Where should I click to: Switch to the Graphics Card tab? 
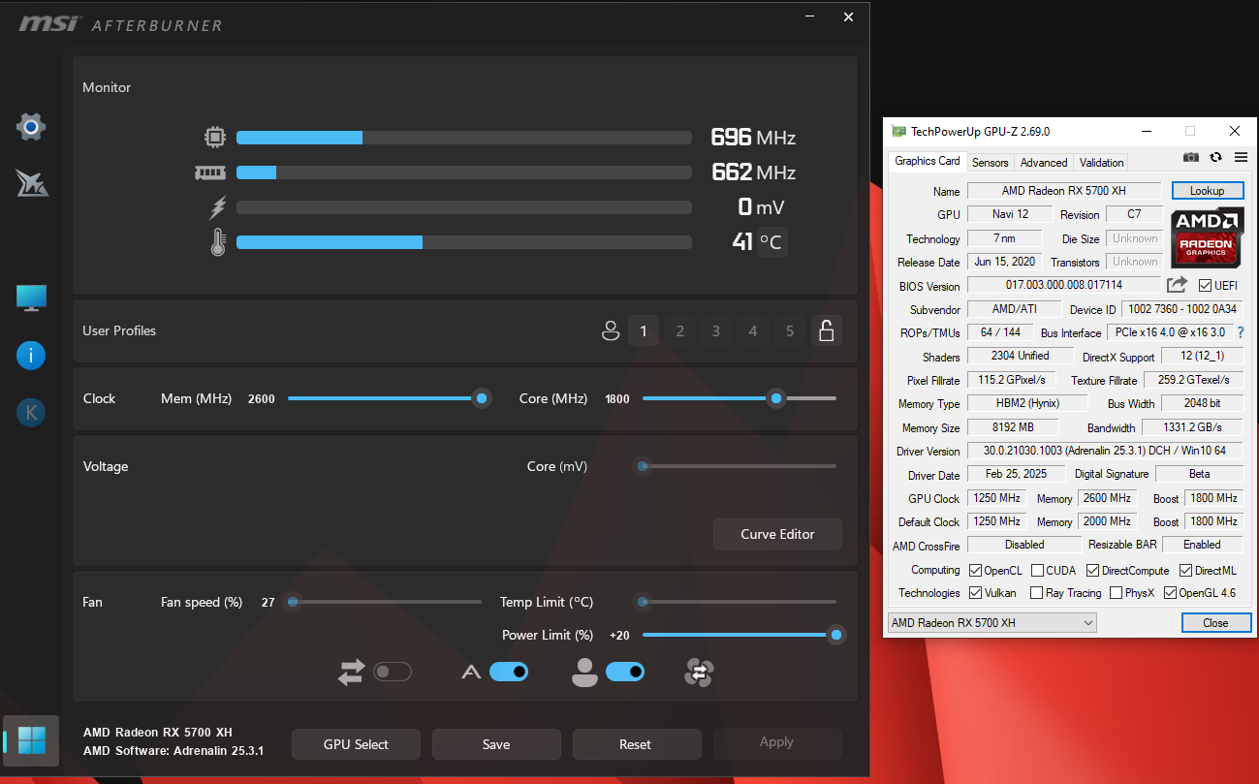click(928, 161)
